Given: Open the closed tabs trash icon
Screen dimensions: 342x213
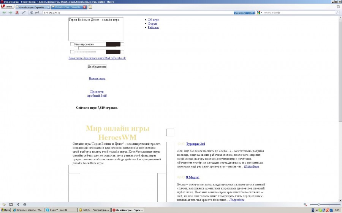Looking at the screenshot, I should [x=339, y=7].
